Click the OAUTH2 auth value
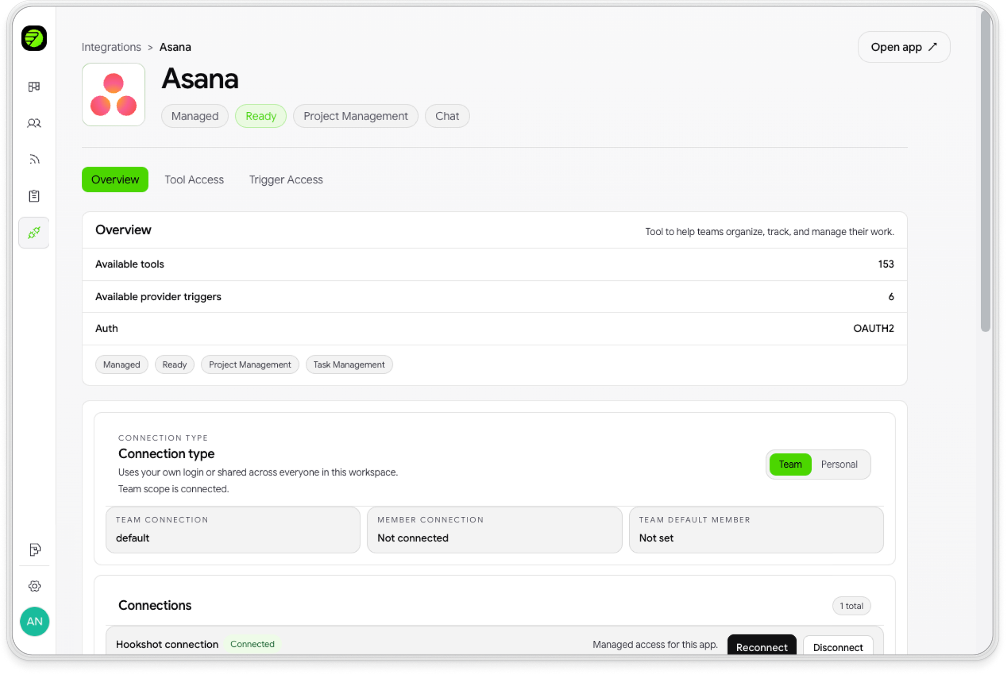The image size is (1006, 674). coord(873,328)
